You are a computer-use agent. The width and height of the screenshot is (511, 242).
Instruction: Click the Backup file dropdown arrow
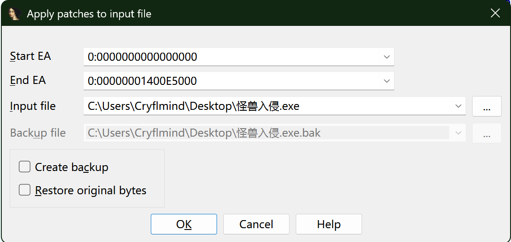click(458, 133)
